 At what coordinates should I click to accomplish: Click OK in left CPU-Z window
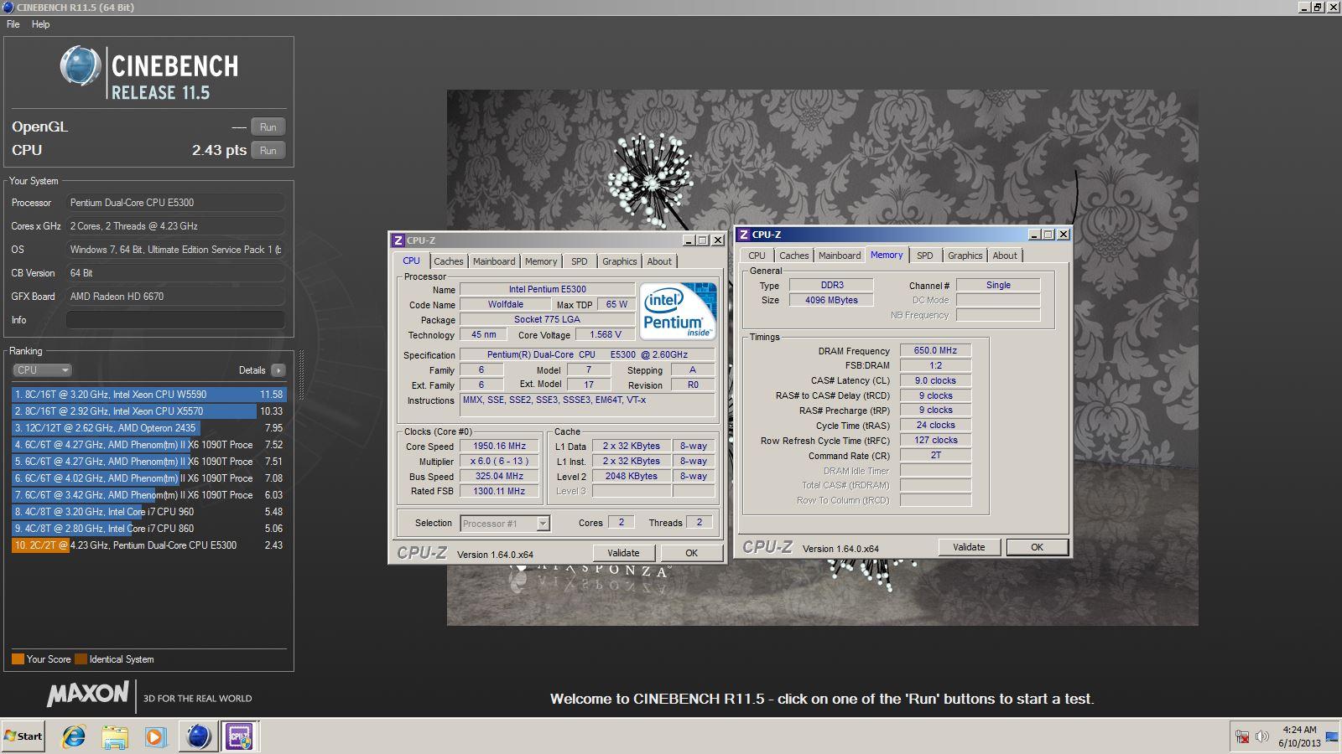pos(691,553)
